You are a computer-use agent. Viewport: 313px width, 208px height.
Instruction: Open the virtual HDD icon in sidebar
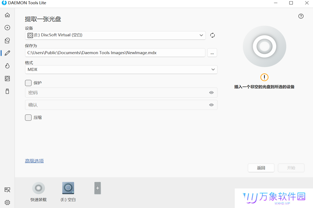pyautogui.click(x=7, y=78)
